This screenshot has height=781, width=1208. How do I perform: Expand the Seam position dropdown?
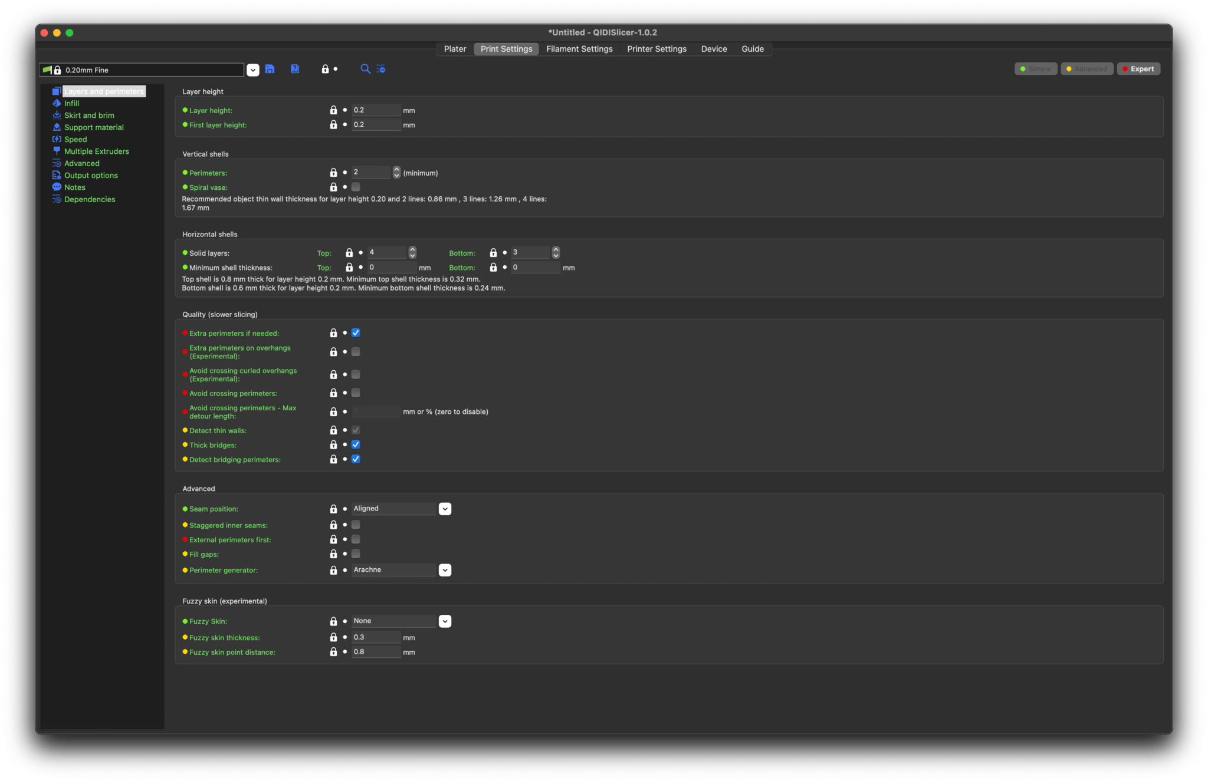click(x=445, y=509)
